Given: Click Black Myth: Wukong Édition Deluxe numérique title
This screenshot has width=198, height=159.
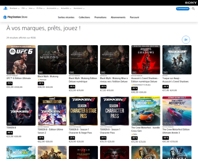Looking at the screenshot, I should (x=83, y=80).
